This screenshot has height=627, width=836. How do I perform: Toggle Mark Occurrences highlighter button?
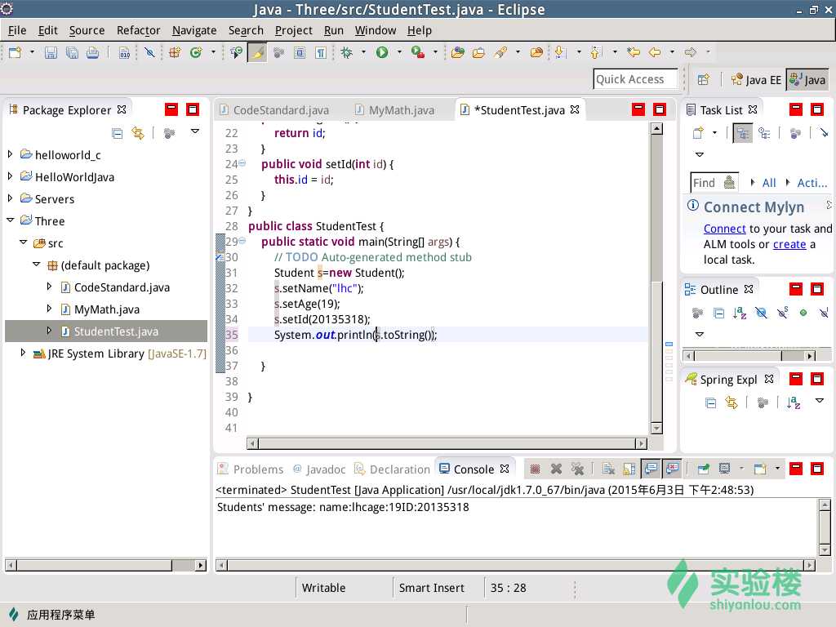(x=257, y=52)
